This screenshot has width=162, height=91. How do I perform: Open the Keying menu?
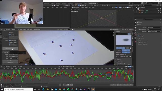[x=12, y=85]
